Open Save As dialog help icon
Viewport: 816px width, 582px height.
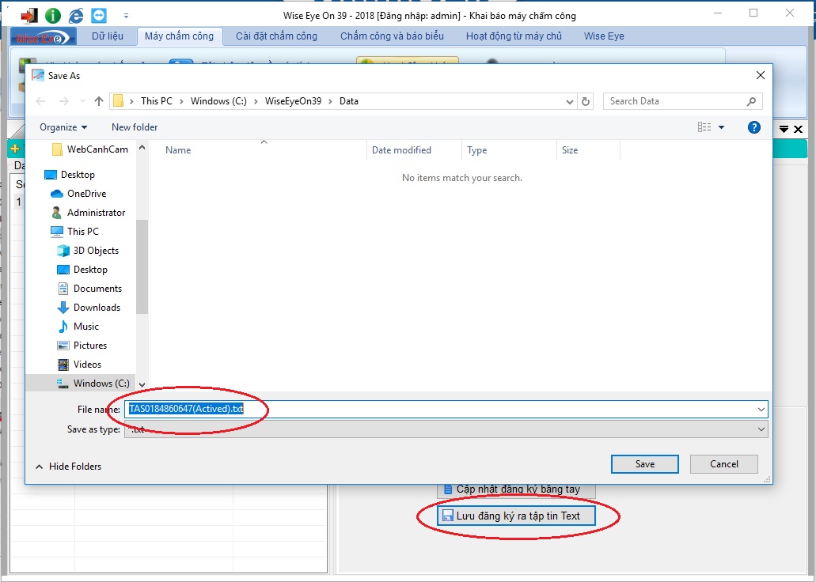[753, 127]
